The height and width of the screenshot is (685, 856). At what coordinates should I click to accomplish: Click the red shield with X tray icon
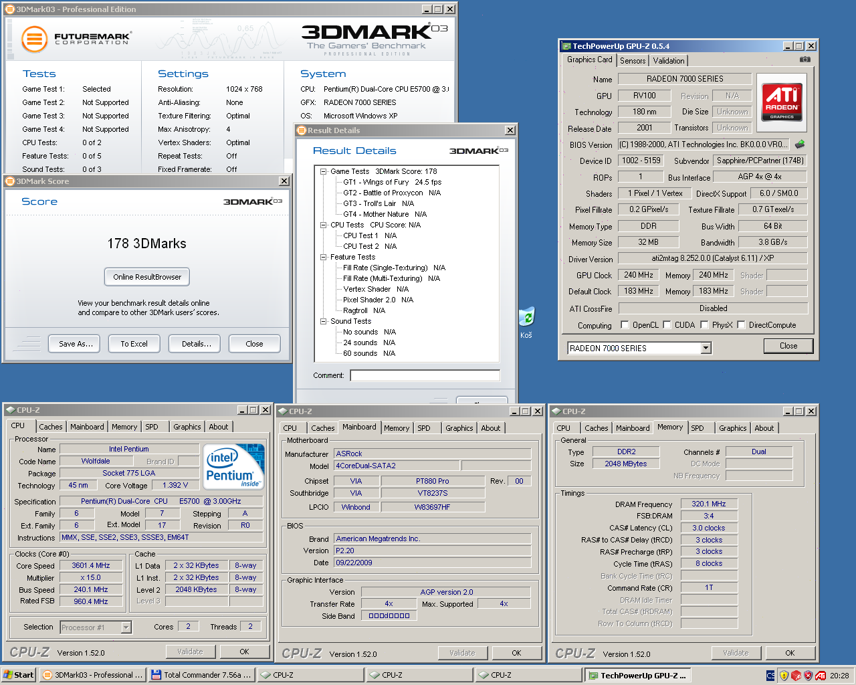808,676
